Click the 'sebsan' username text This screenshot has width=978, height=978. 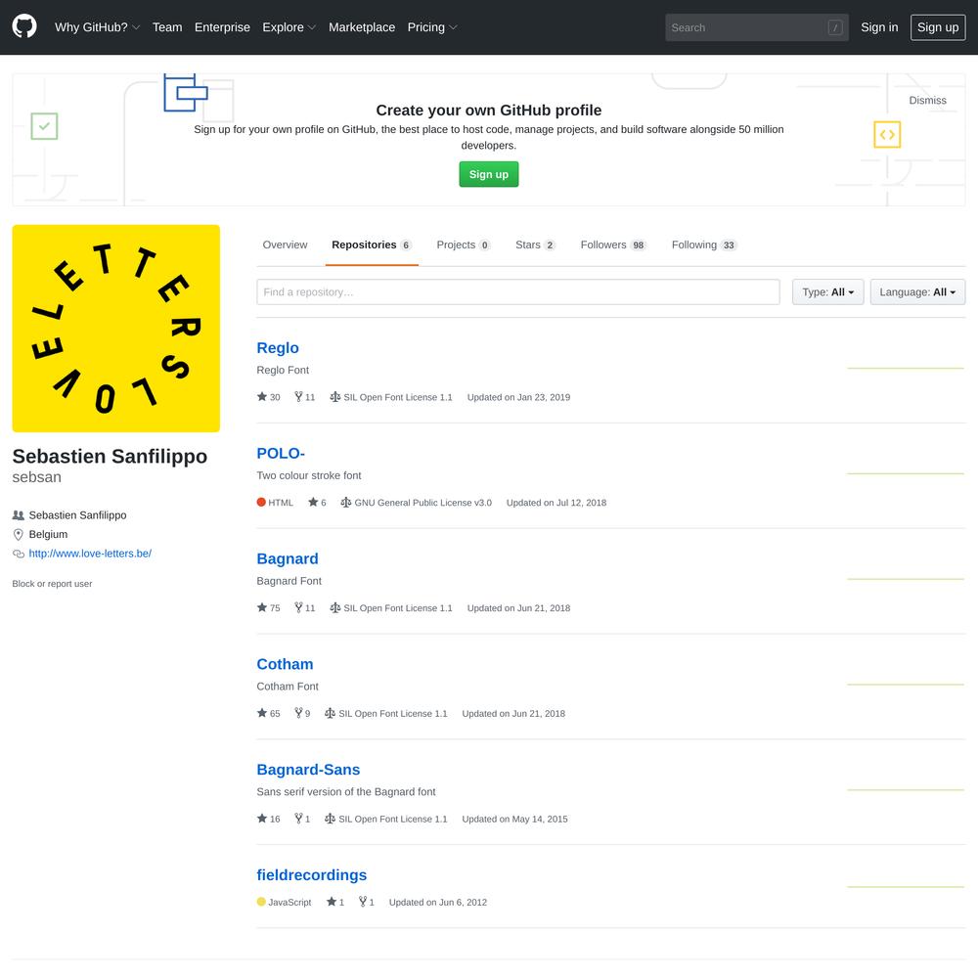click(37, 477)
